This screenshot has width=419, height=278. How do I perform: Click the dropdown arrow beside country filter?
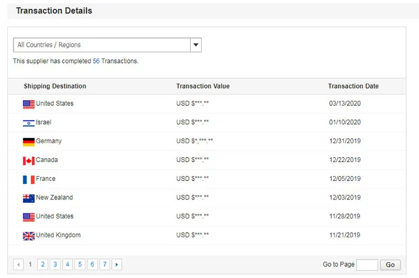196,45
